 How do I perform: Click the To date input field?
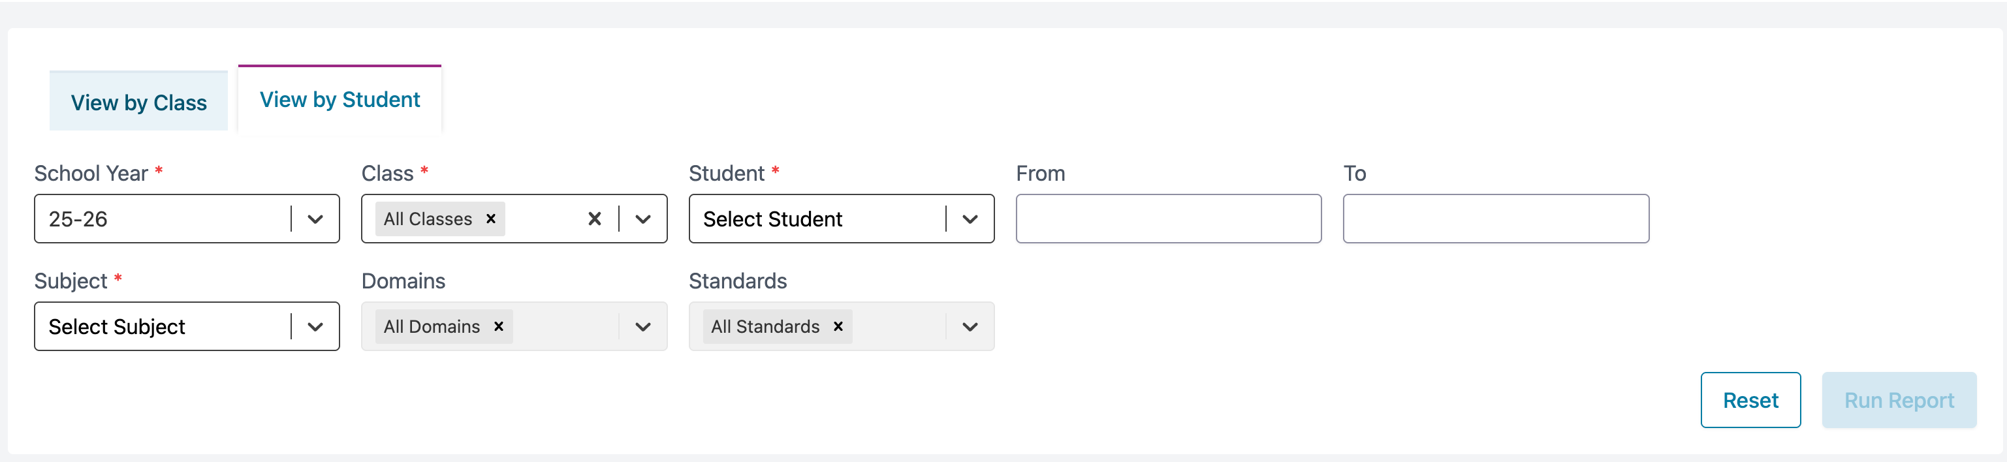tap(1495, 219)
